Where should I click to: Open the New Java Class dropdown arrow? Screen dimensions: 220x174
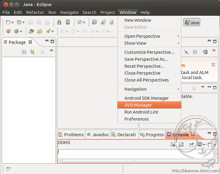point(21,31)
